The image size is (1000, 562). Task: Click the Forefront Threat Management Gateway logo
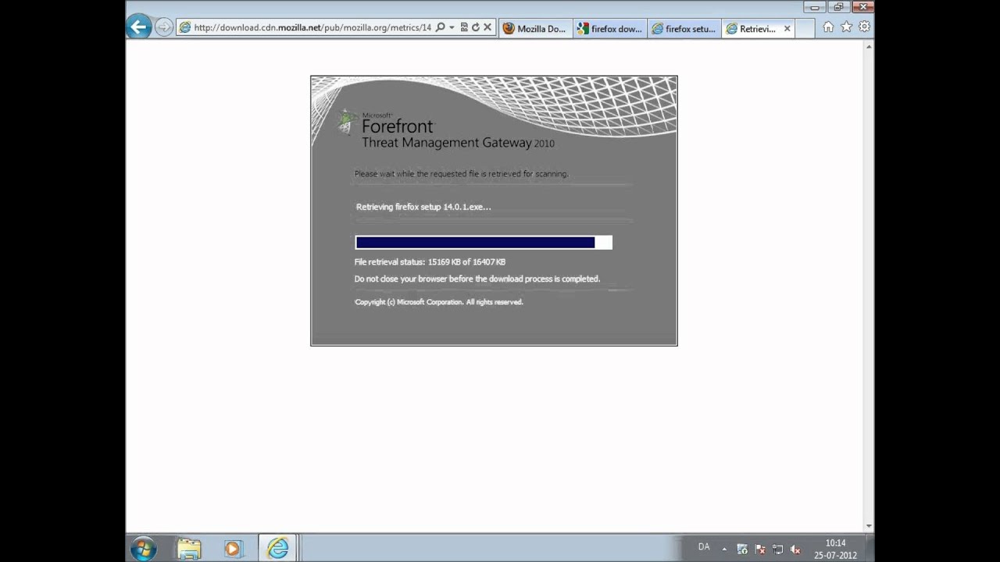[445, 129]
